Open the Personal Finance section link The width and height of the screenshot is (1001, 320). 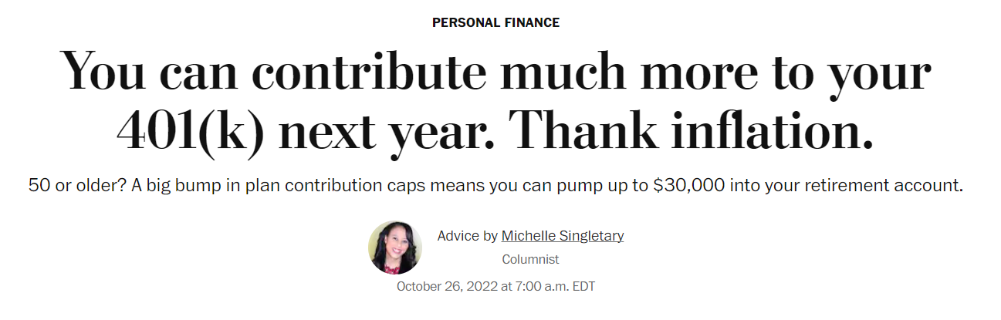(495, 22)
